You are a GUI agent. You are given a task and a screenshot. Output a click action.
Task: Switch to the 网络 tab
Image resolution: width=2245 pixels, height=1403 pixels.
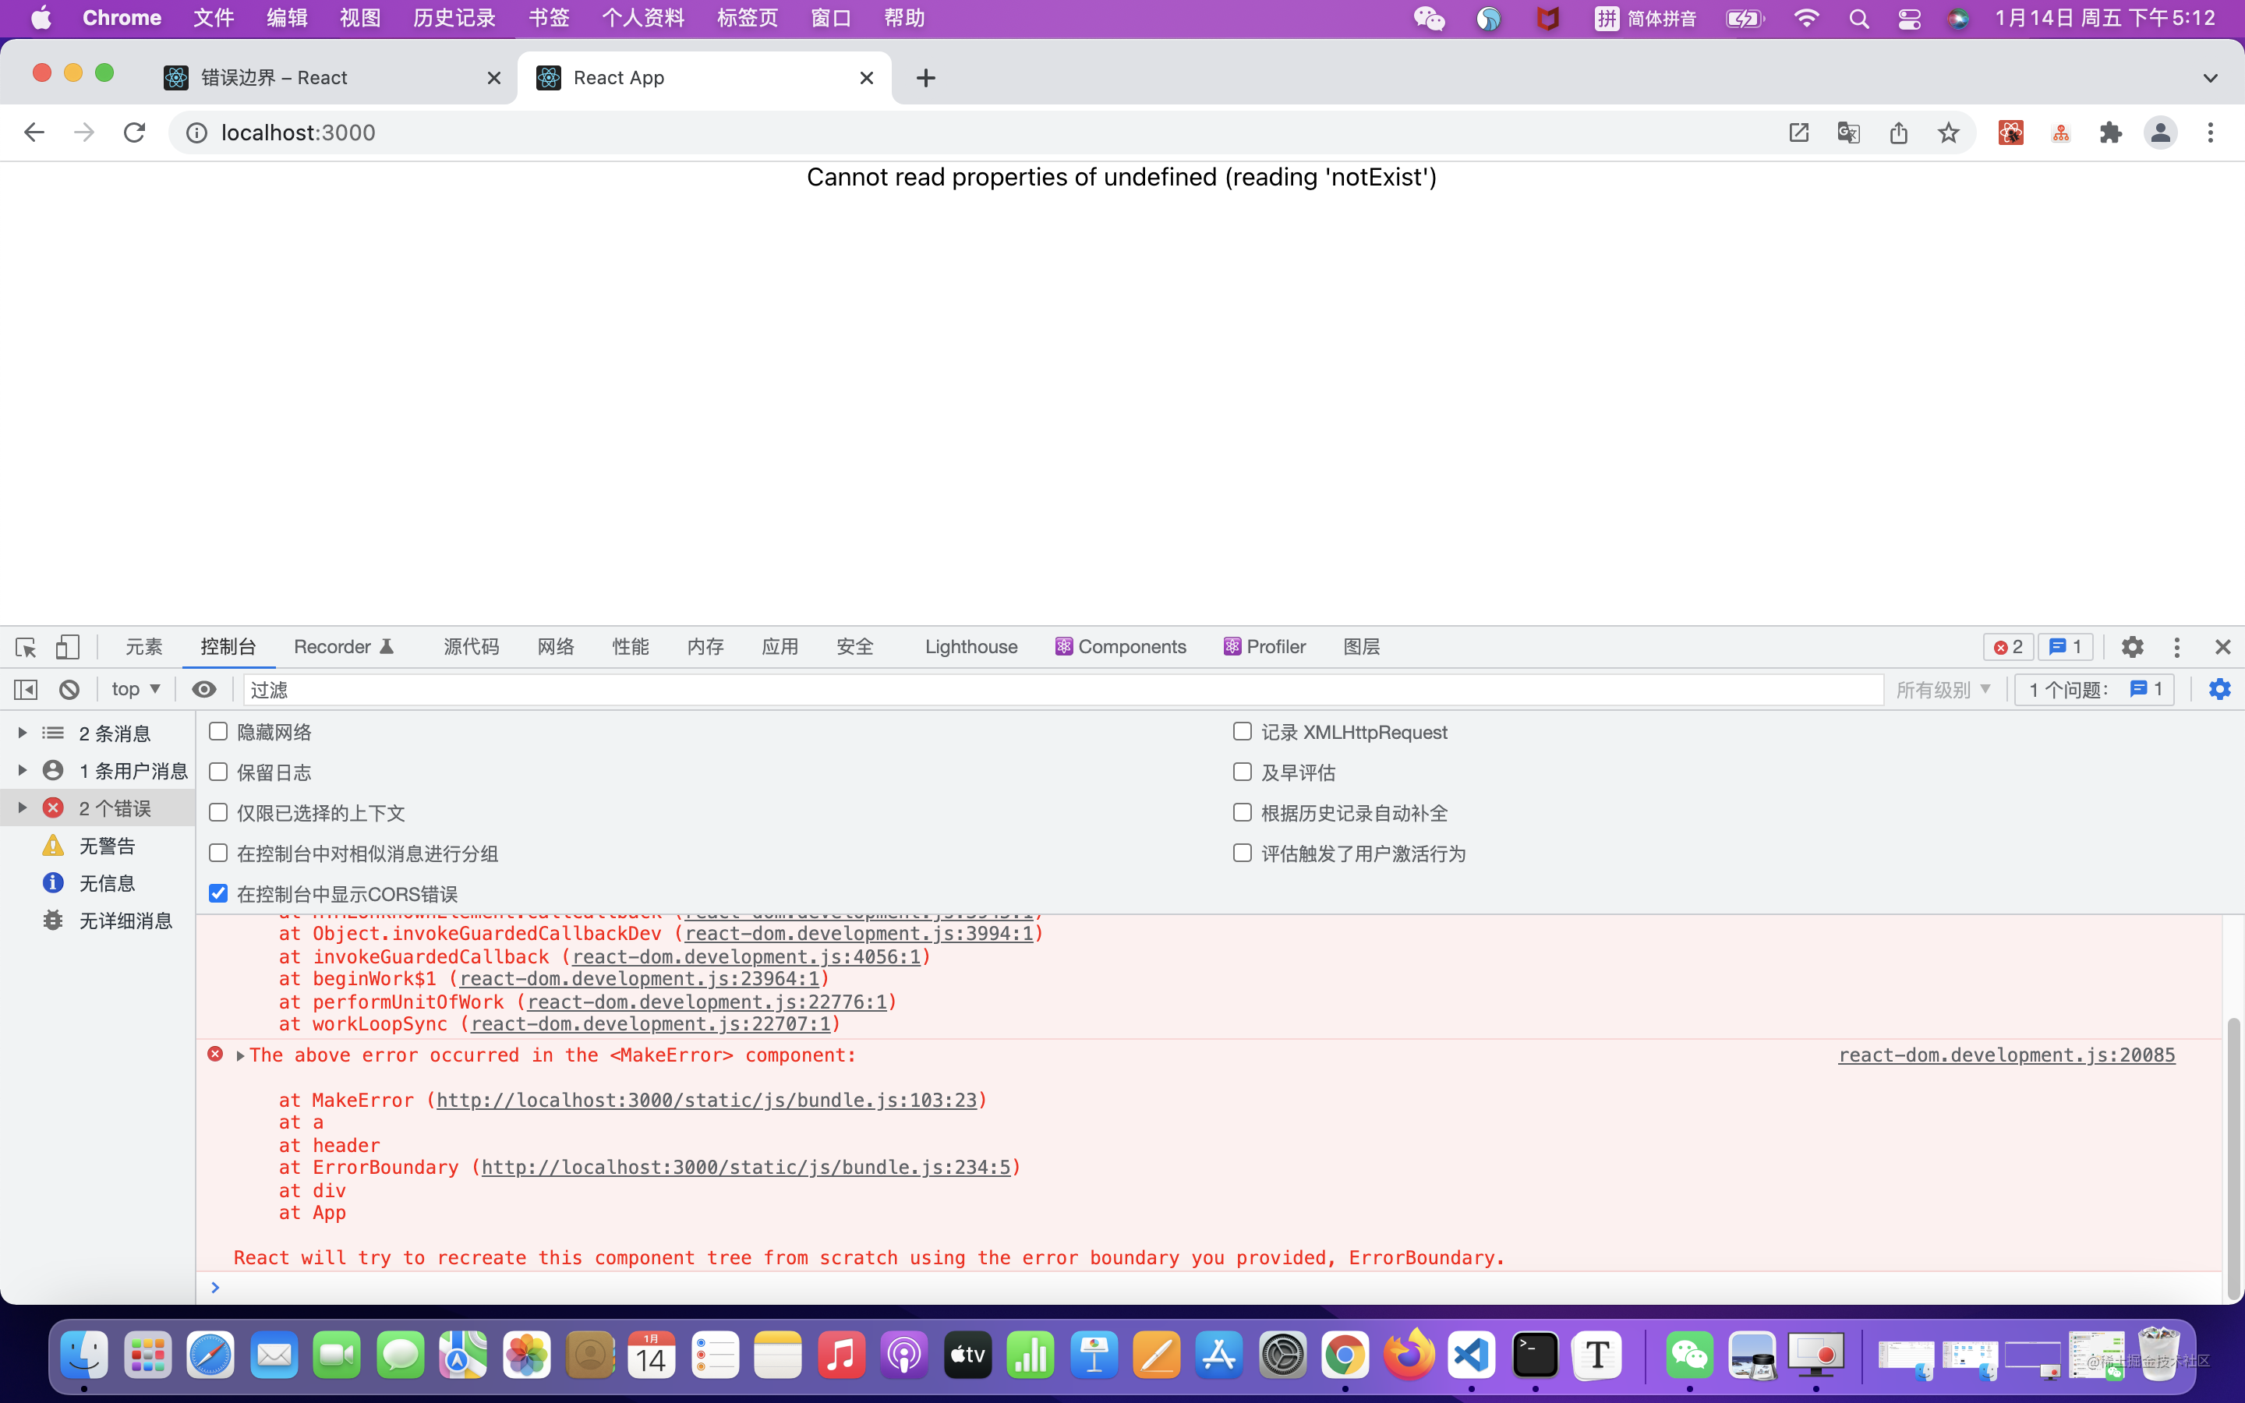[x=556, y=647]
